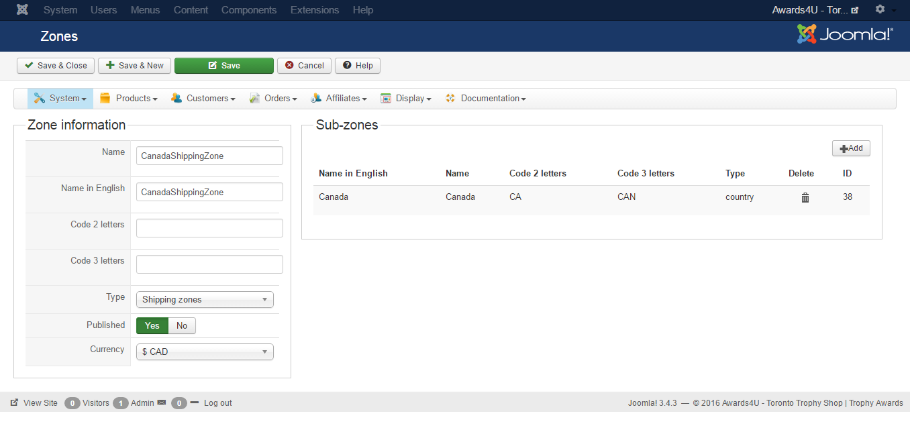This screenshot has height=432, width=910.
Task: Click the 'CAN' cell in sub-zones table
Action: (x=627, y=197)
